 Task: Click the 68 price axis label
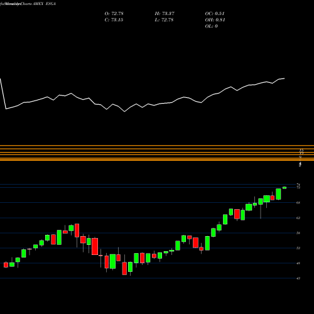point(298,203)
